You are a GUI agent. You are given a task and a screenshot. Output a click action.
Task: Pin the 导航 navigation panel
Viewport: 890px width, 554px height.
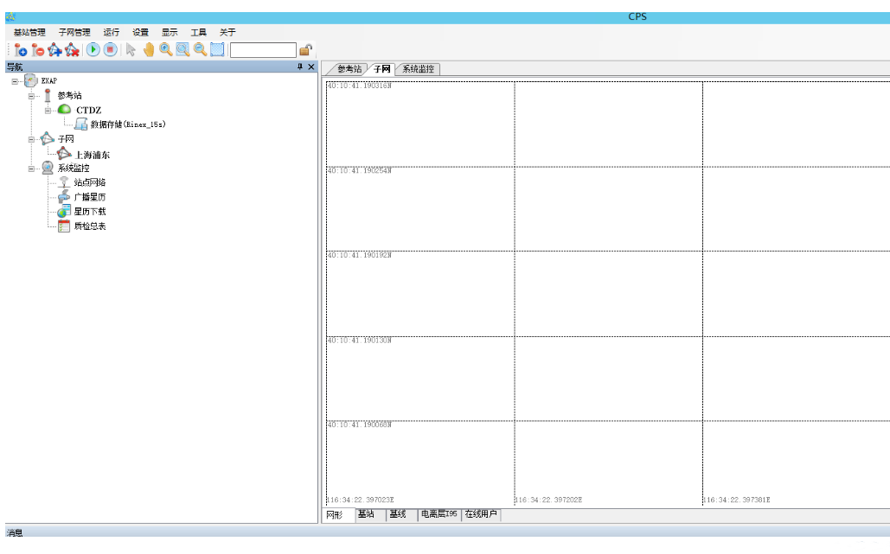point(299,67)
